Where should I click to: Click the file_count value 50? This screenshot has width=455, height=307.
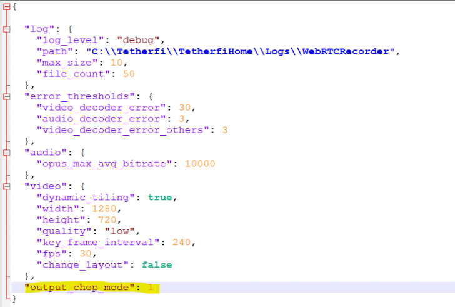click(x=129, y=74)
